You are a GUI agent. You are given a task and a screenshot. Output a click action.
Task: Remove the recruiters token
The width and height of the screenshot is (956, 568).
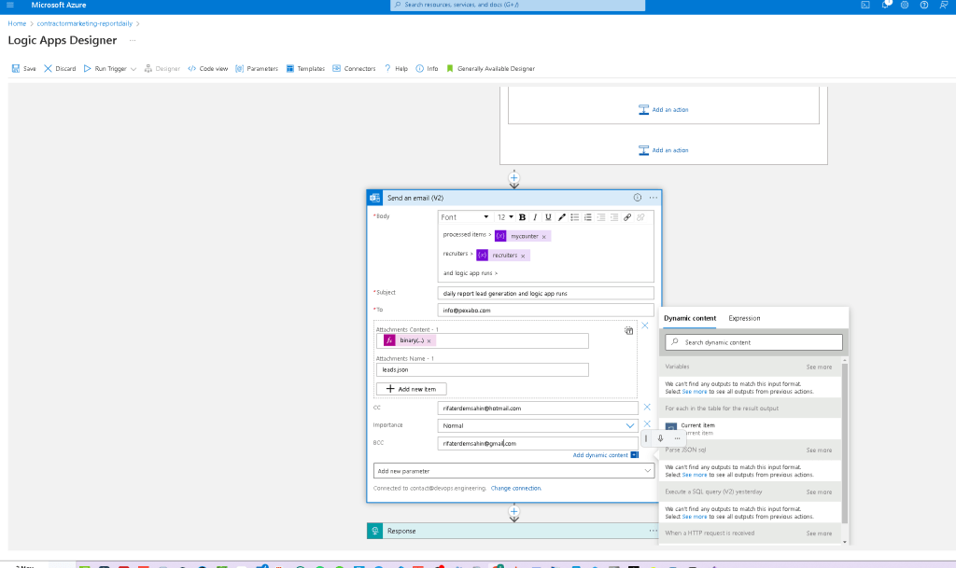[x=523, y=256]
